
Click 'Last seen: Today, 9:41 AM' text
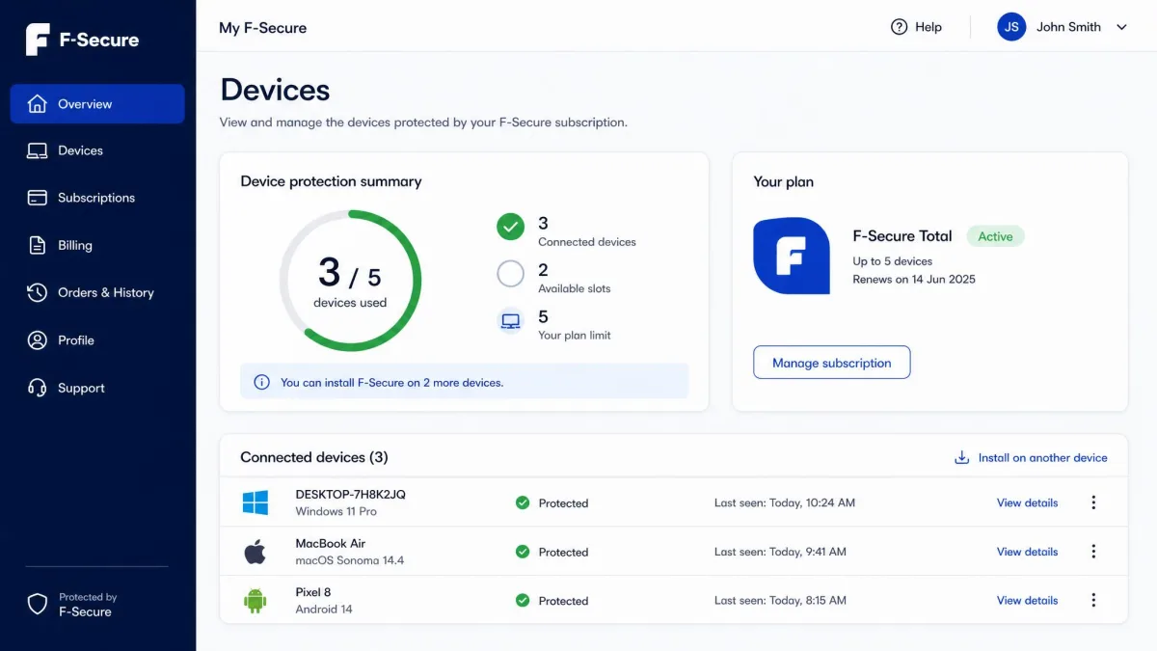pyautogui.click(x=780, y=552)
